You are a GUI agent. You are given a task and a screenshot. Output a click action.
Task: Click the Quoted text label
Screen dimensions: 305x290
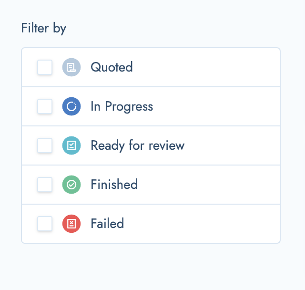(112, 67)
